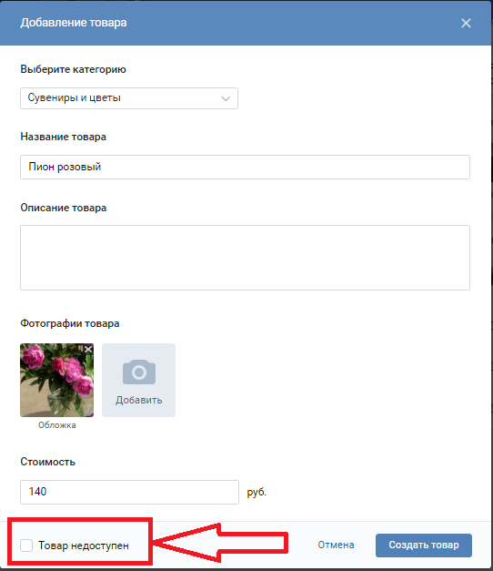Screen dimensions: 493x571
Task: Click the Описание товара label
Action: tap(64, 208)
